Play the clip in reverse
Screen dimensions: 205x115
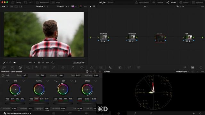click(35, 63)
